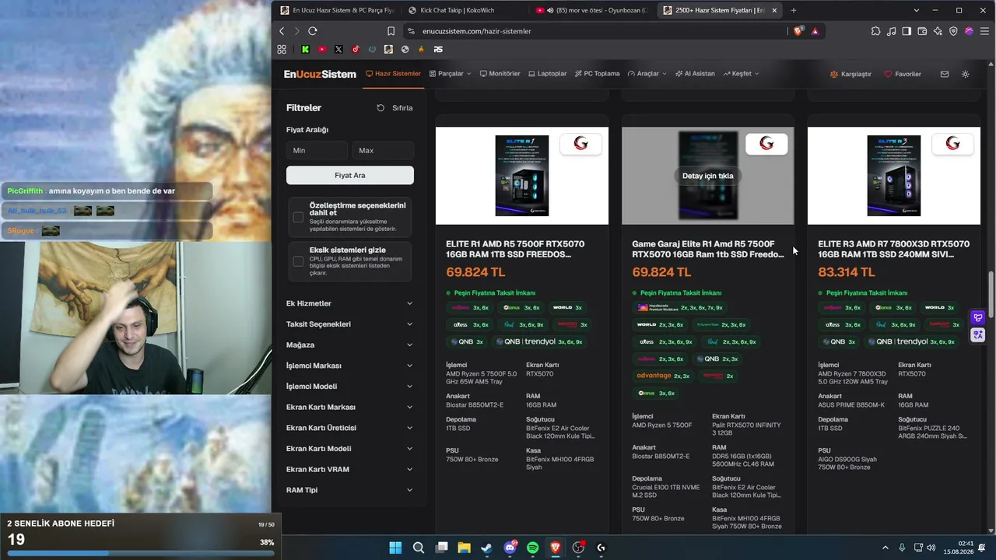The image size is (996, 560).
Task: Open the Favoriler link
Action: [903, 74]
